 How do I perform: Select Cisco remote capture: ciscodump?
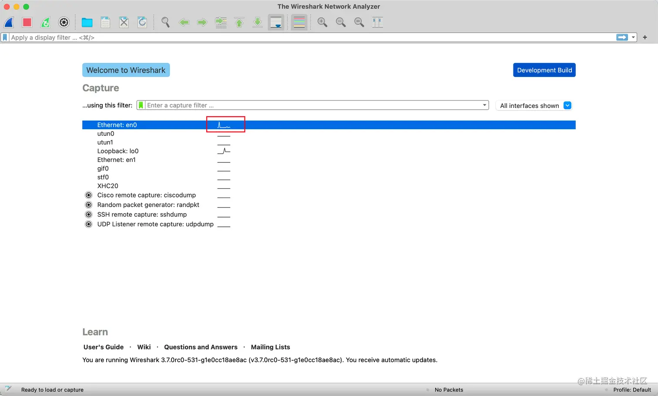tap(147, 195)
